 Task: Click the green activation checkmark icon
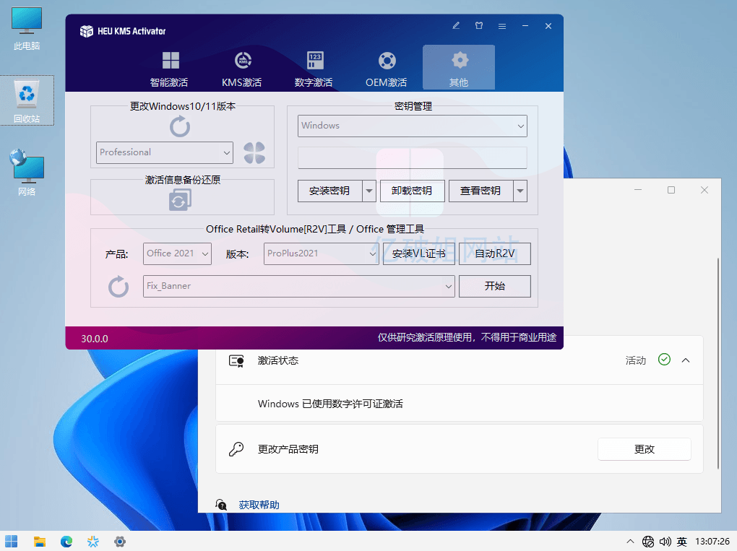664,360
